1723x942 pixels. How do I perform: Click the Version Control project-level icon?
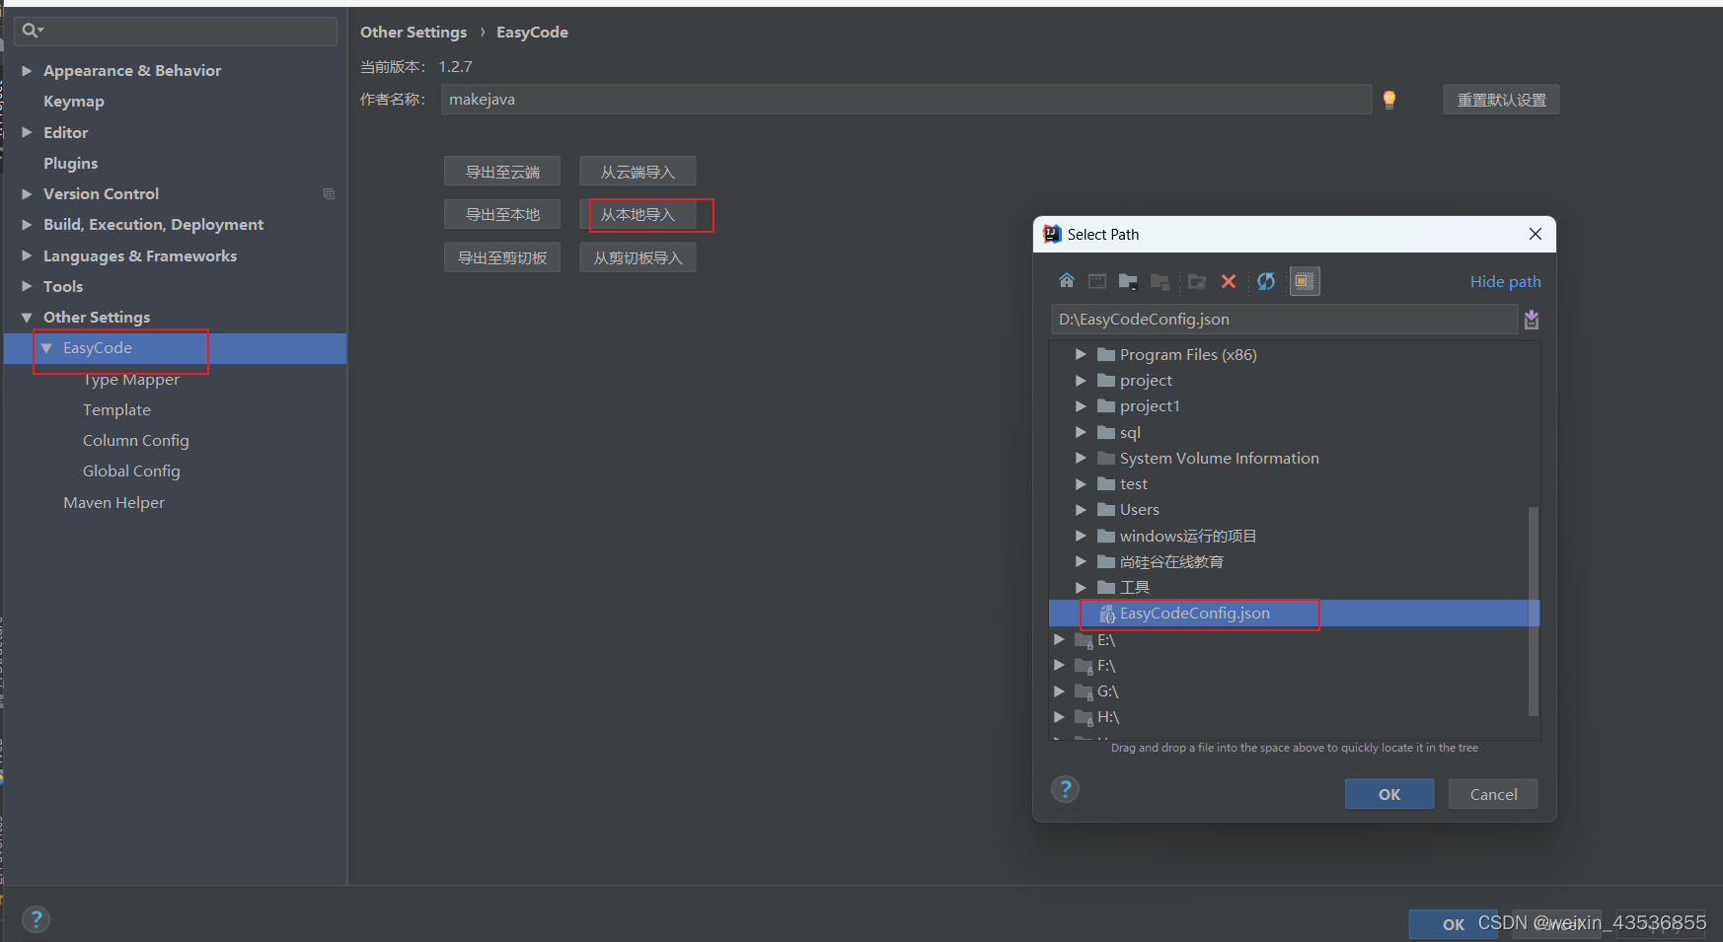329,194
